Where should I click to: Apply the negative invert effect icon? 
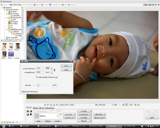click(x=31, y=114)
